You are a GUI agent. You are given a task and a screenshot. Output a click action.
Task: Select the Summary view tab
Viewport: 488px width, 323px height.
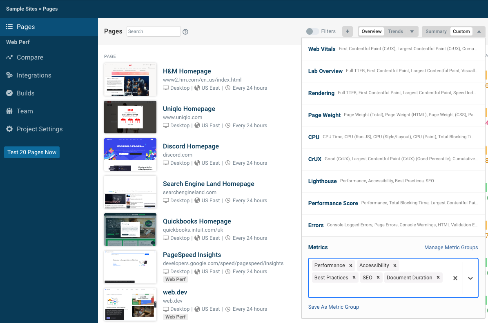coord(436,31)
